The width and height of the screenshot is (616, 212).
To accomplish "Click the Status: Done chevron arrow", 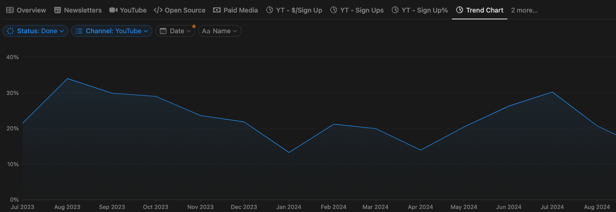I will pos(62,31).
